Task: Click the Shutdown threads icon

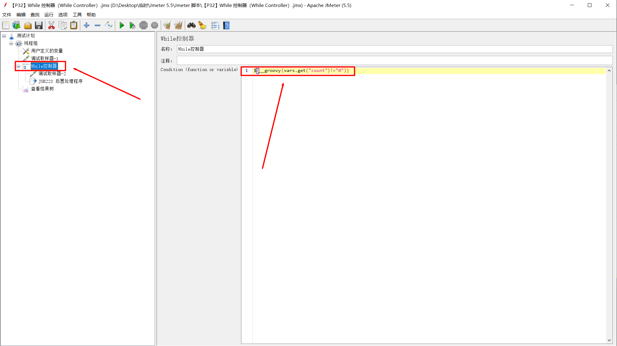Action: point(154,25)
